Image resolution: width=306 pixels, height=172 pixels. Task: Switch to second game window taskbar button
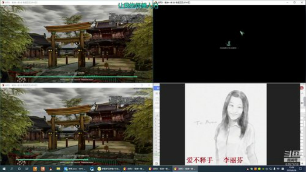159,169
